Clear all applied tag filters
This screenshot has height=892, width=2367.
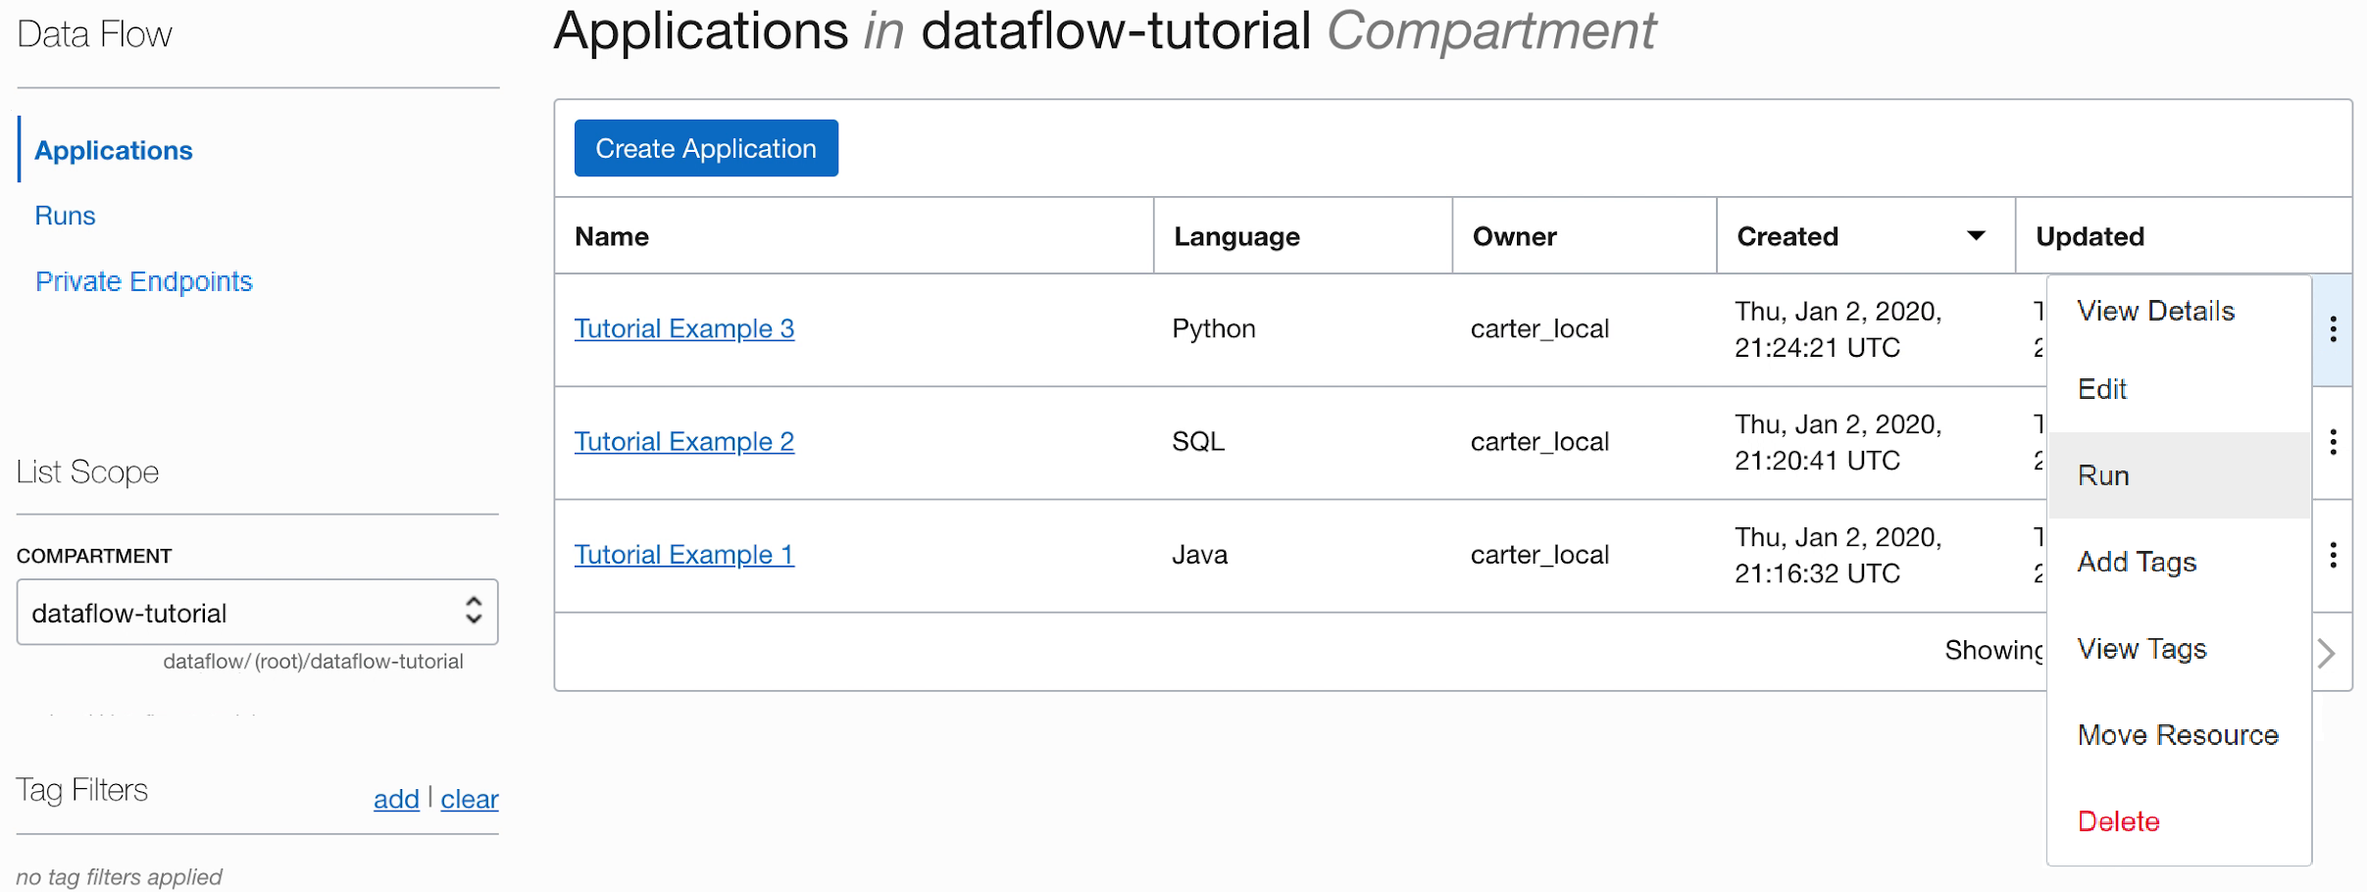click(x=470, y=799)
